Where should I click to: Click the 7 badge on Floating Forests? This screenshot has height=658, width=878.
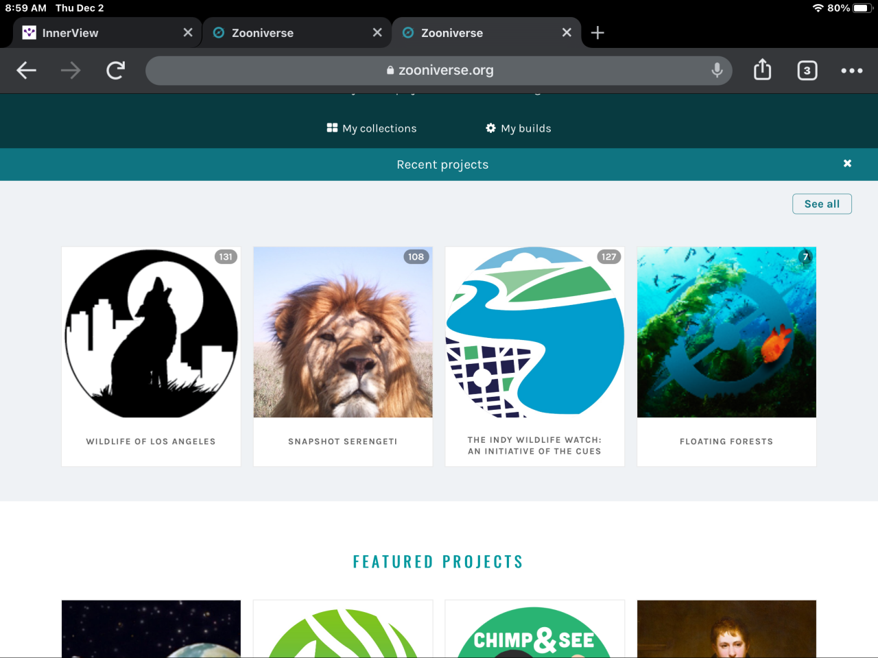point(805,256)
